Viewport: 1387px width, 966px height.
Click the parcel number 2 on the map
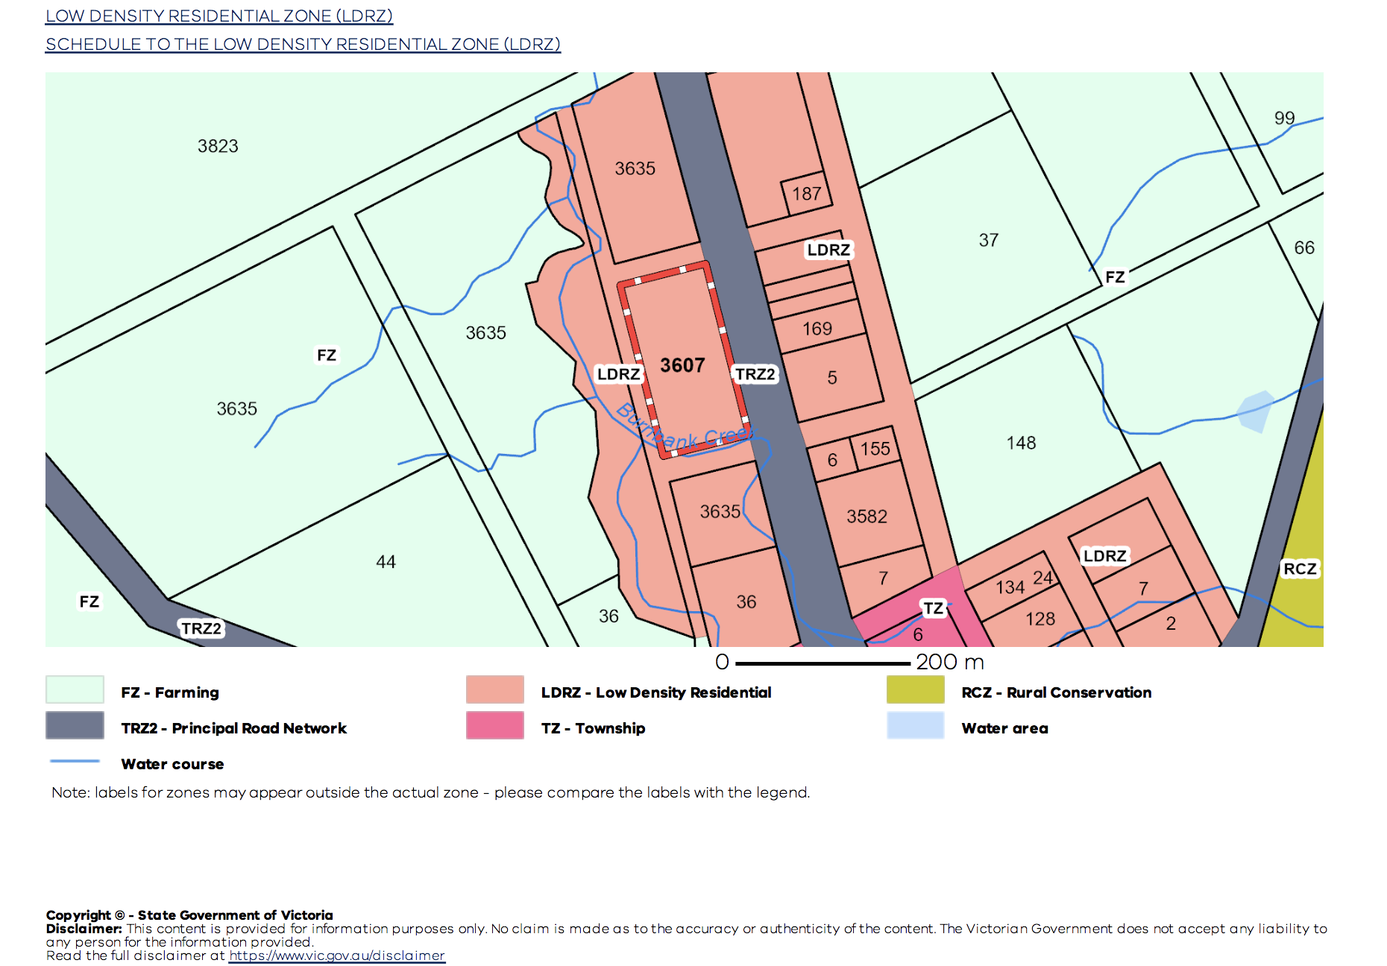[x=1171, y=623]
